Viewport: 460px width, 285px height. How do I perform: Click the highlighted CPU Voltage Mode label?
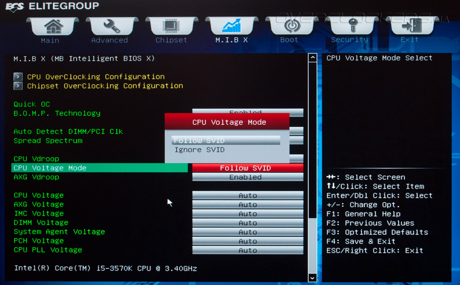pos(50,168)
